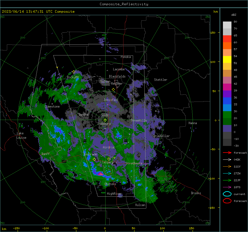Click the Hanna label
Screen dimensions: 248x232
tap(193, 123)
